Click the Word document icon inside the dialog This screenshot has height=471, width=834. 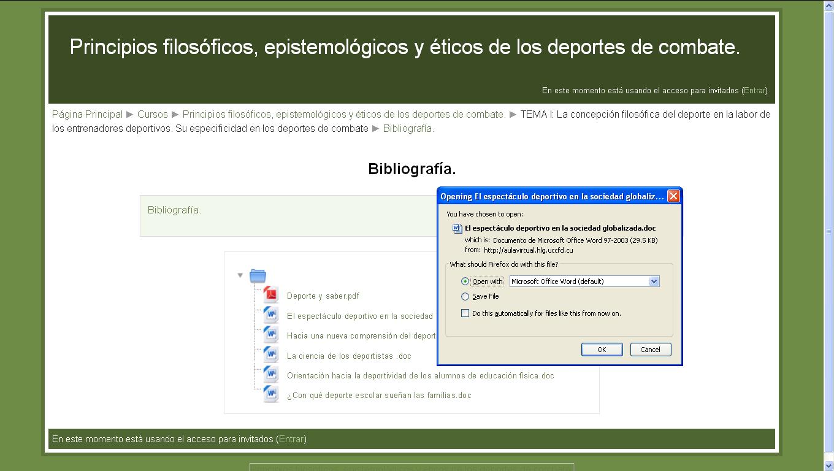point(456,228)
